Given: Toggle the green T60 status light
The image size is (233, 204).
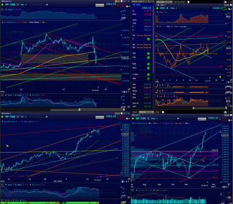Looking at the screenshot, I should coord(149,53).
